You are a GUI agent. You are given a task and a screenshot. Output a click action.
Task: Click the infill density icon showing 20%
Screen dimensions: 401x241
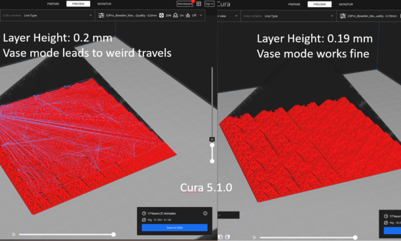pos(161,15)
